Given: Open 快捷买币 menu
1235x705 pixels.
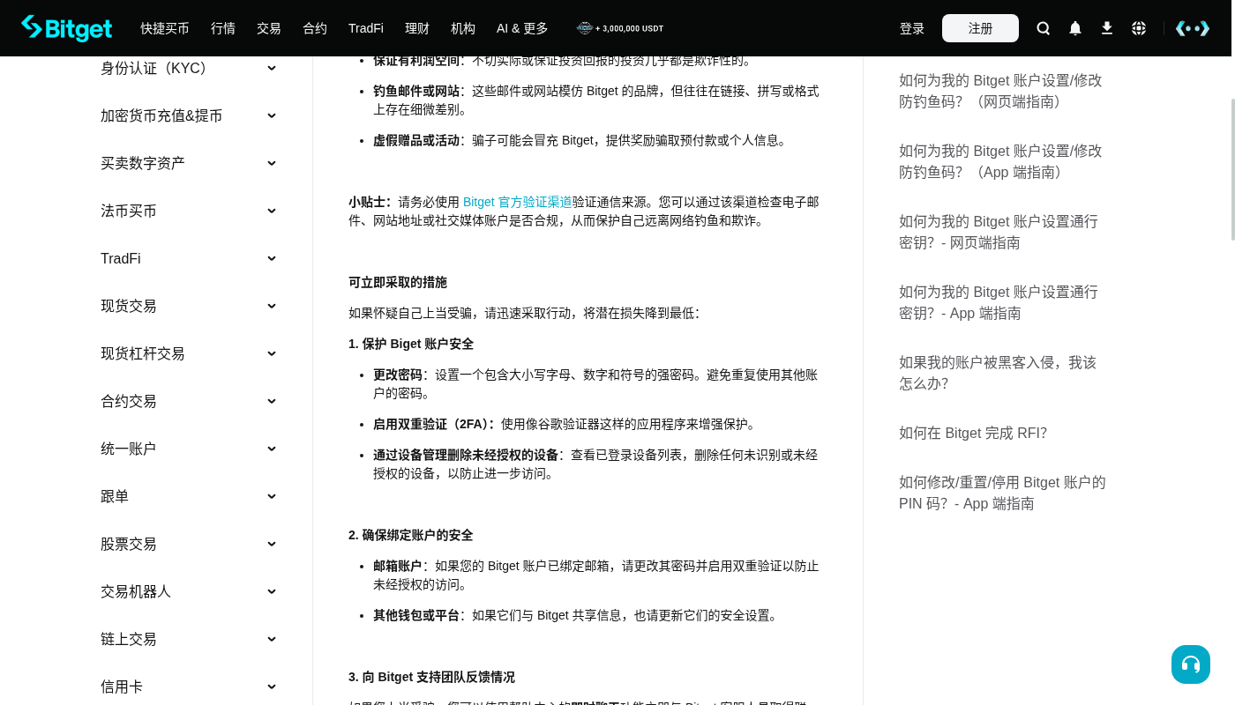Looking at the screenshot, I should point(165,28).
